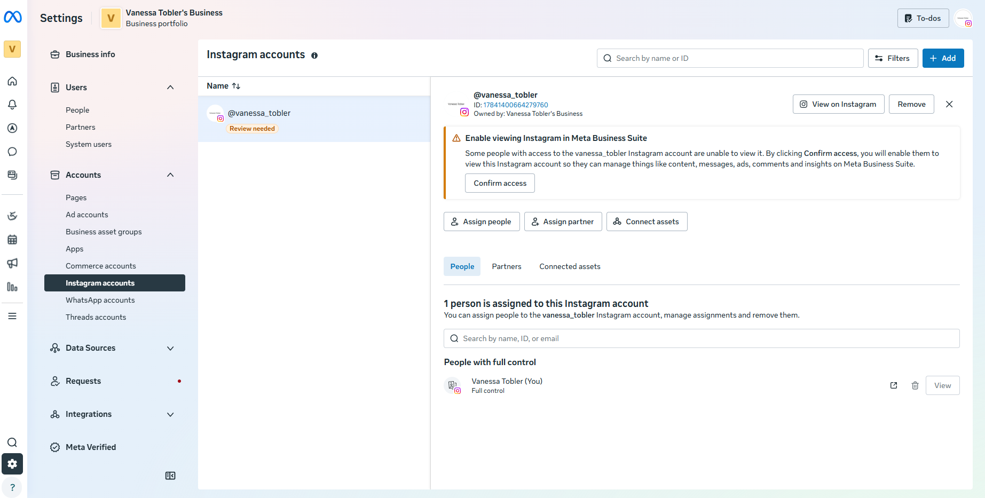The height and width of the screenshot is (498, 985).
Task: Select @vanessa_tobler account row
Action: point(314,119)
